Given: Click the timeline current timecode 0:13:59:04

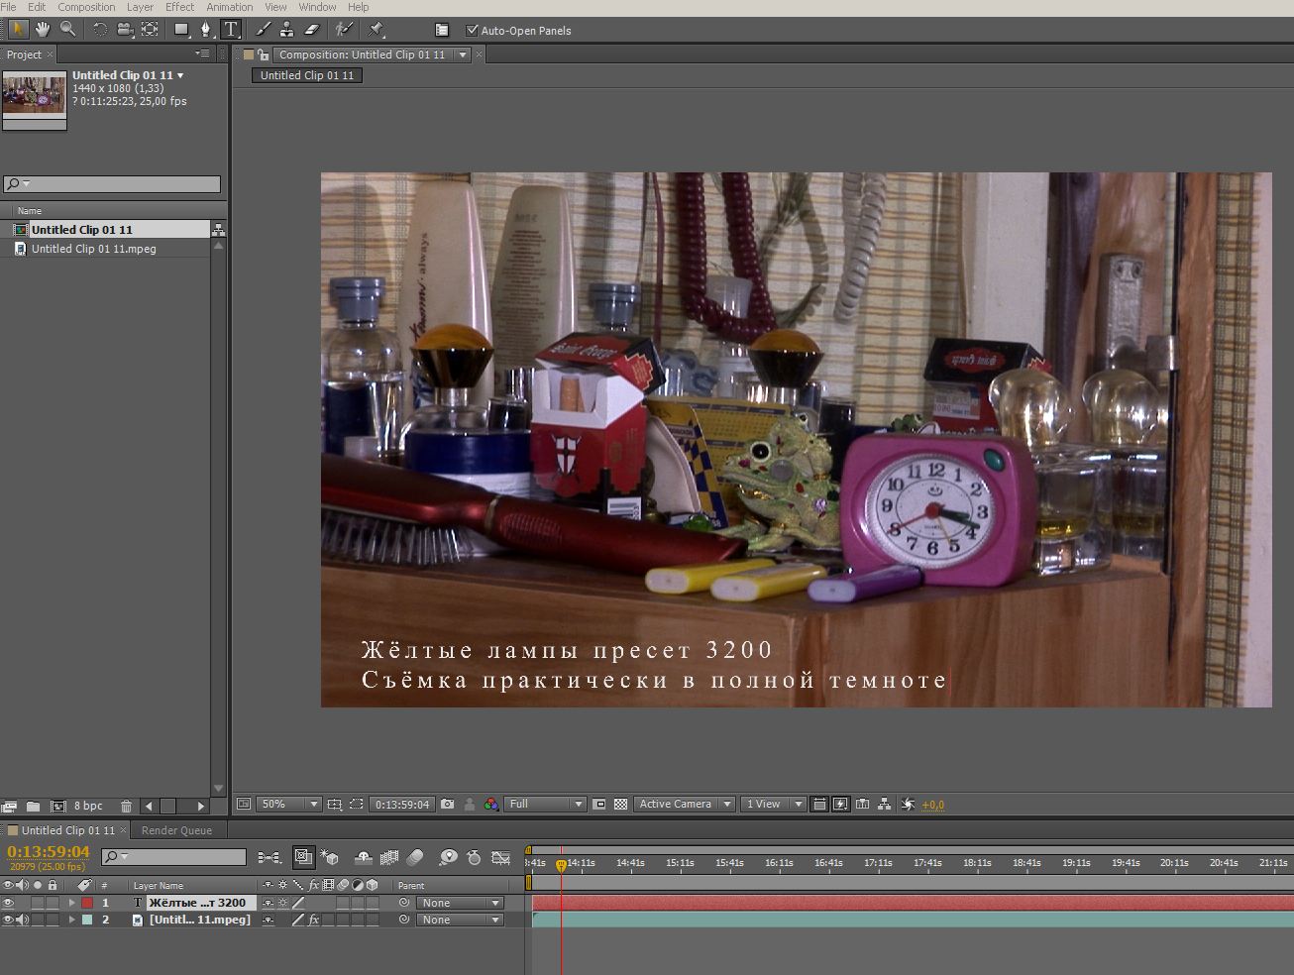Looking at the screenshot, I should [x=49, y=851].
